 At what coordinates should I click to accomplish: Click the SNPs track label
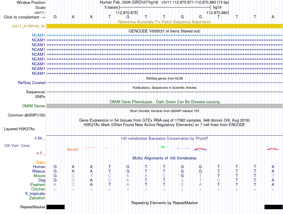pos(40,97)
